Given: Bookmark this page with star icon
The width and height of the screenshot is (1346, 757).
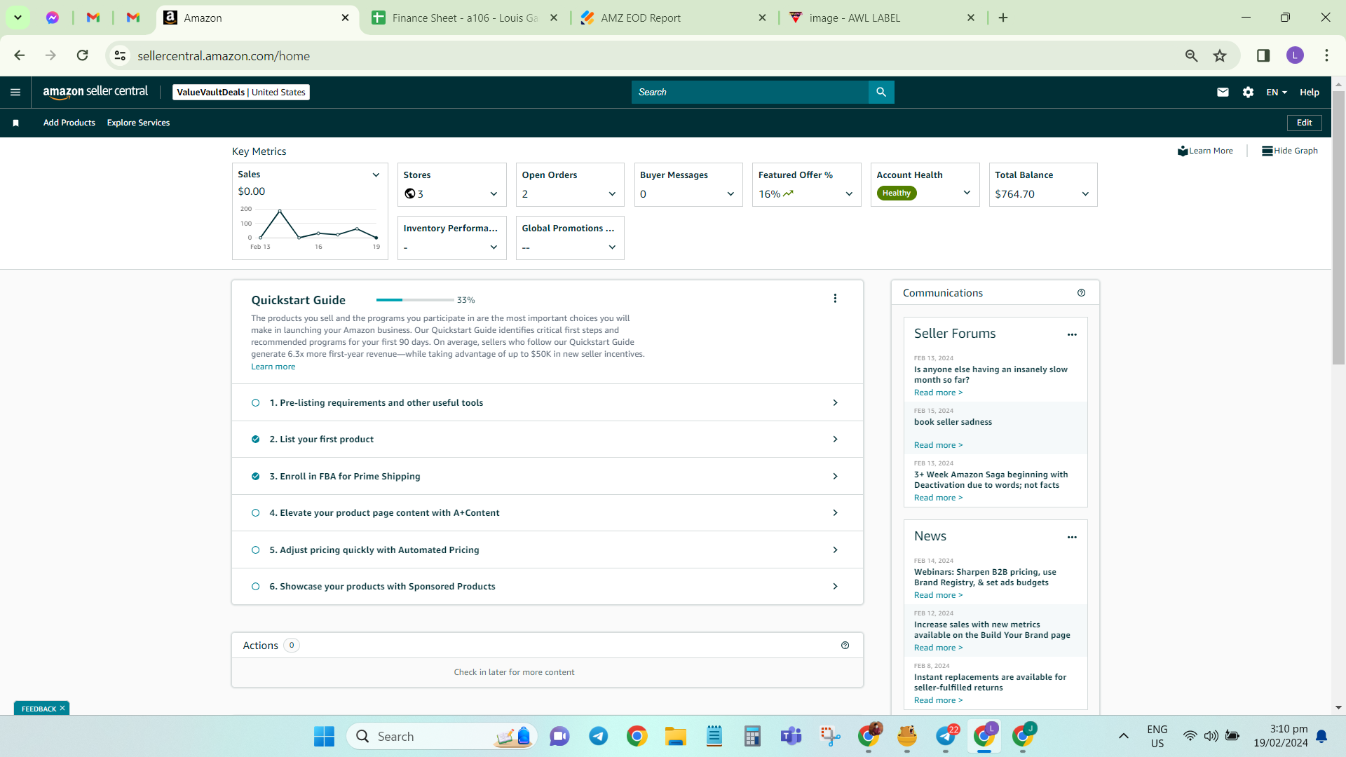Looking at the screenshot, I should tap(1220, 55).
